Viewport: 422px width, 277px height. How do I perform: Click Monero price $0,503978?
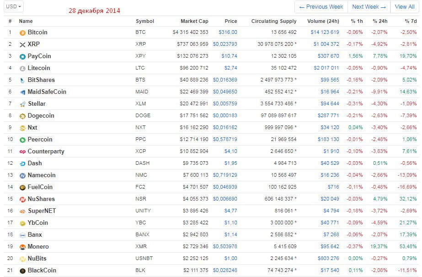pos(225,246)
